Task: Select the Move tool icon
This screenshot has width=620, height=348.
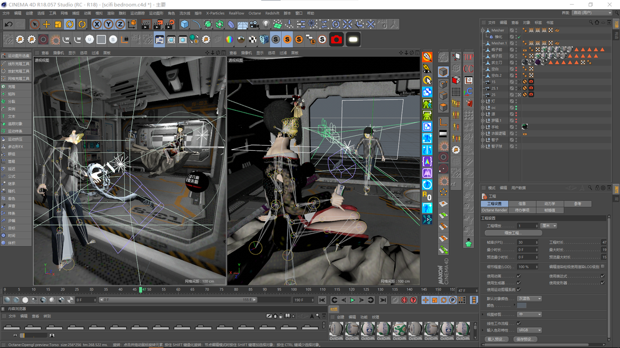Action: pos(46,24)
